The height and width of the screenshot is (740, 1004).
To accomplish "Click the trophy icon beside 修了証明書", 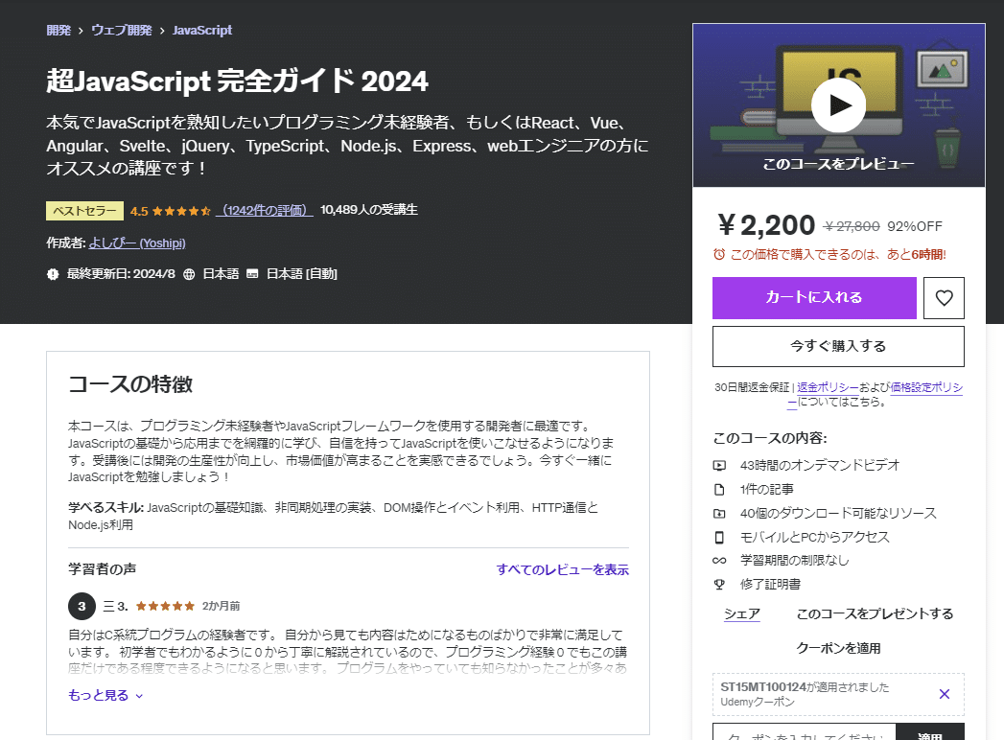I will (x=720, y=585).
